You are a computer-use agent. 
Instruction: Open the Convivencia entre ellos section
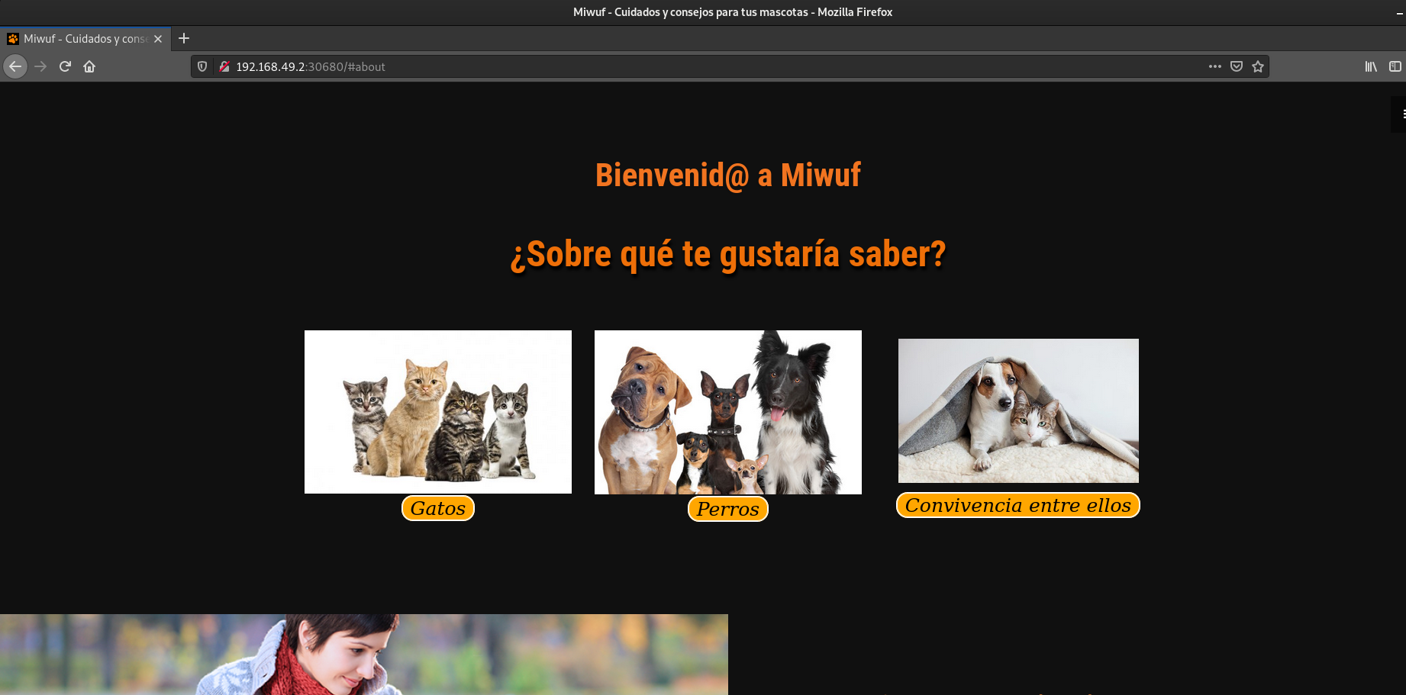(x=1017, y=505)
